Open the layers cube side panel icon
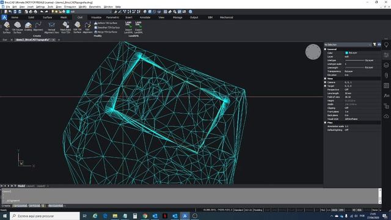The height and width of the screenshot is (220, 391). coord(386,65)
